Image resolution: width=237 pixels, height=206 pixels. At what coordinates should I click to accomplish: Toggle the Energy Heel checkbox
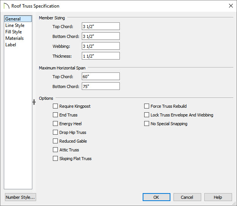[55, 124]
